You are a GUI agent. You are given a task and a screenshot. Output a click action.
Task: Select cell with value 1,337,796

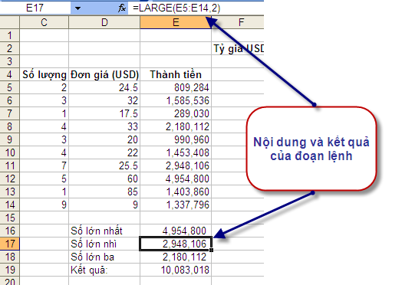pyautogui.click(x=176, y=205)
